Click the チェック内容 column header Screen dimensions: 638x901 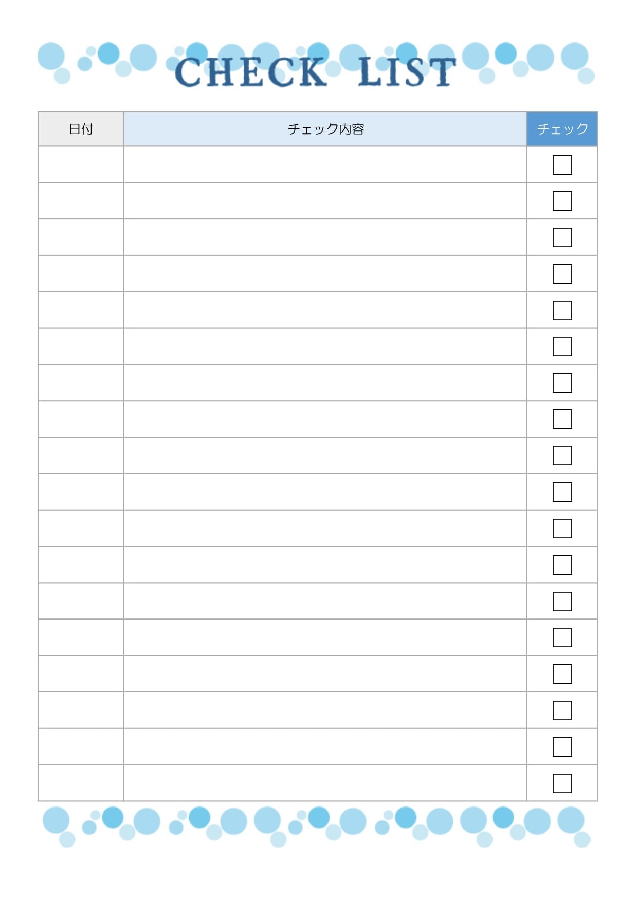tap(325, 129)
